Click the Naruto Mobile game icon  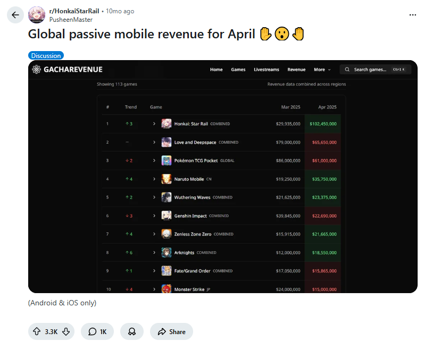167,179
